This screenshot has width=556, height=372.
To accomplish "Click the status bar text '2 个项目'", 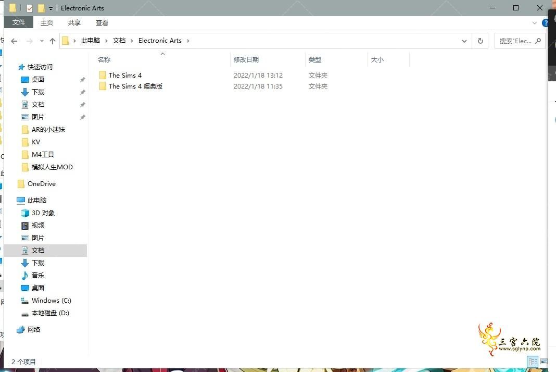I will [23, 362].
